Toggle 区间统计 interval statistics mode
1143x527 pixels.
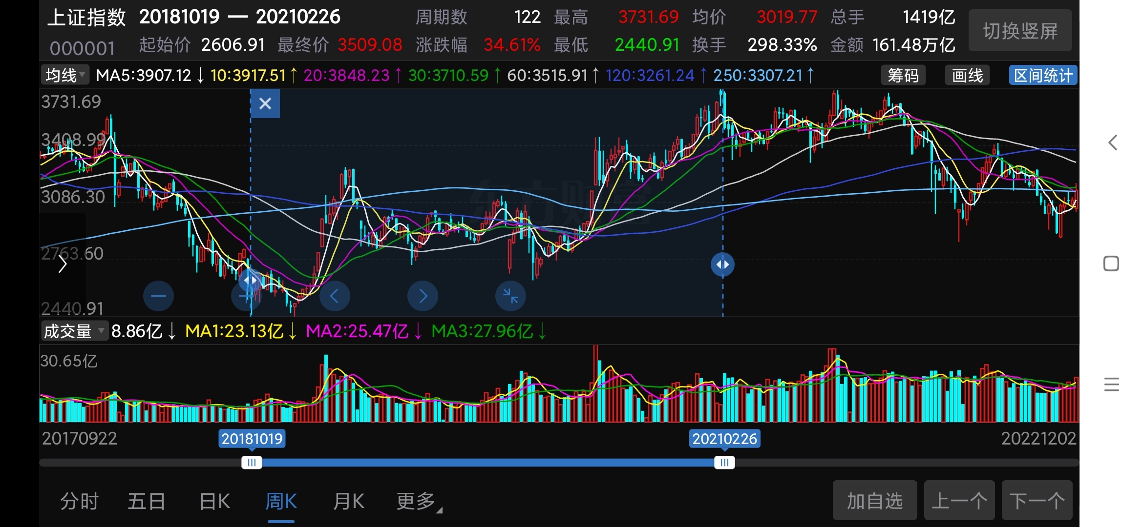(1043, 76)
